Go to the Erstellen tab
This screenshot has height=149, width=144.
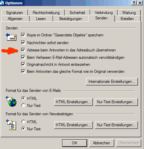tap(127, 19)
